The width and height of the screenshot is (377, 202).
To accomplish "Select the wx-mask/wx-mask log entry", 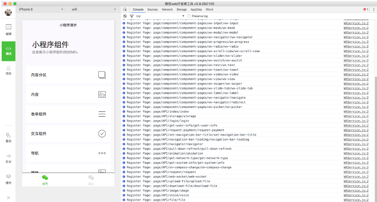I will (248, 28).
